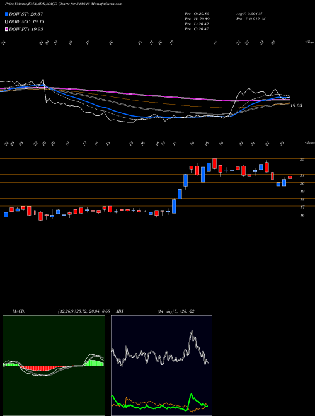
Task: Click the blue DOW ST legend swatch
Action: 6,14
